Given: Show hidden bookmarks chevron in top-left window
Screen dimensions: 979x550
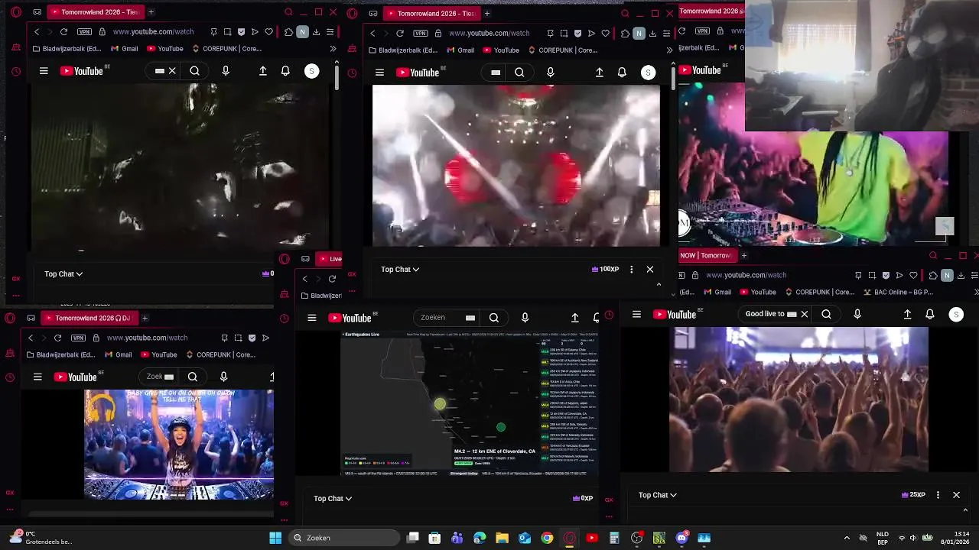Looking at the screenshot, I should click(x=333, y=49).
